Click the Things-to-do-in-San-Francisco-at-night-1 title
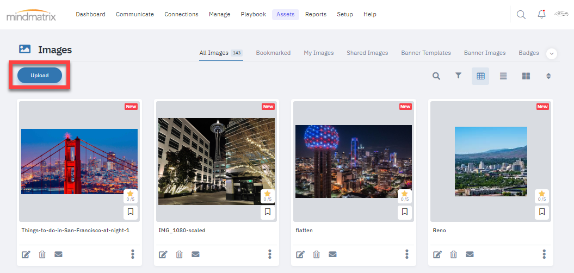The image size is (574, 273). (76, 231)
